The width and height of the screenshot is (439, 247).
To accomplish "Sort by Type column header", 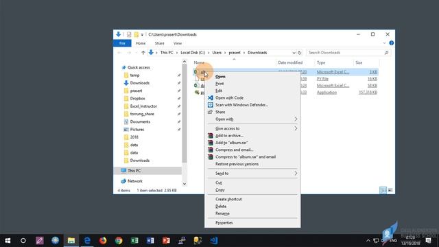I will 321,62.
